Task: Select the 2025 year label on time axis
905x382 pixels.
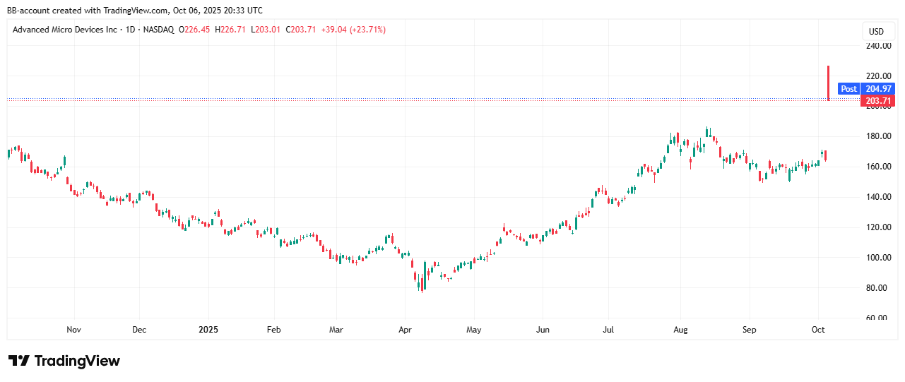Action: [x=208, y=330]
